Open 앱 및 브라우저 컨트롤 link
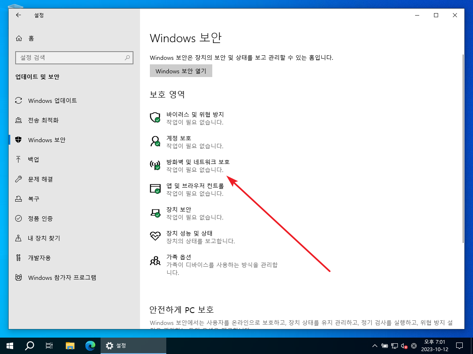 195,186
